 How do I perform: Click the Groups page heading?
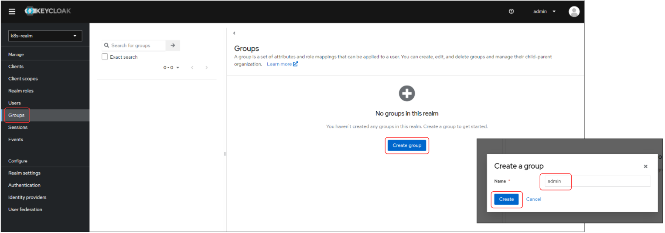click(x=246, y=49)
